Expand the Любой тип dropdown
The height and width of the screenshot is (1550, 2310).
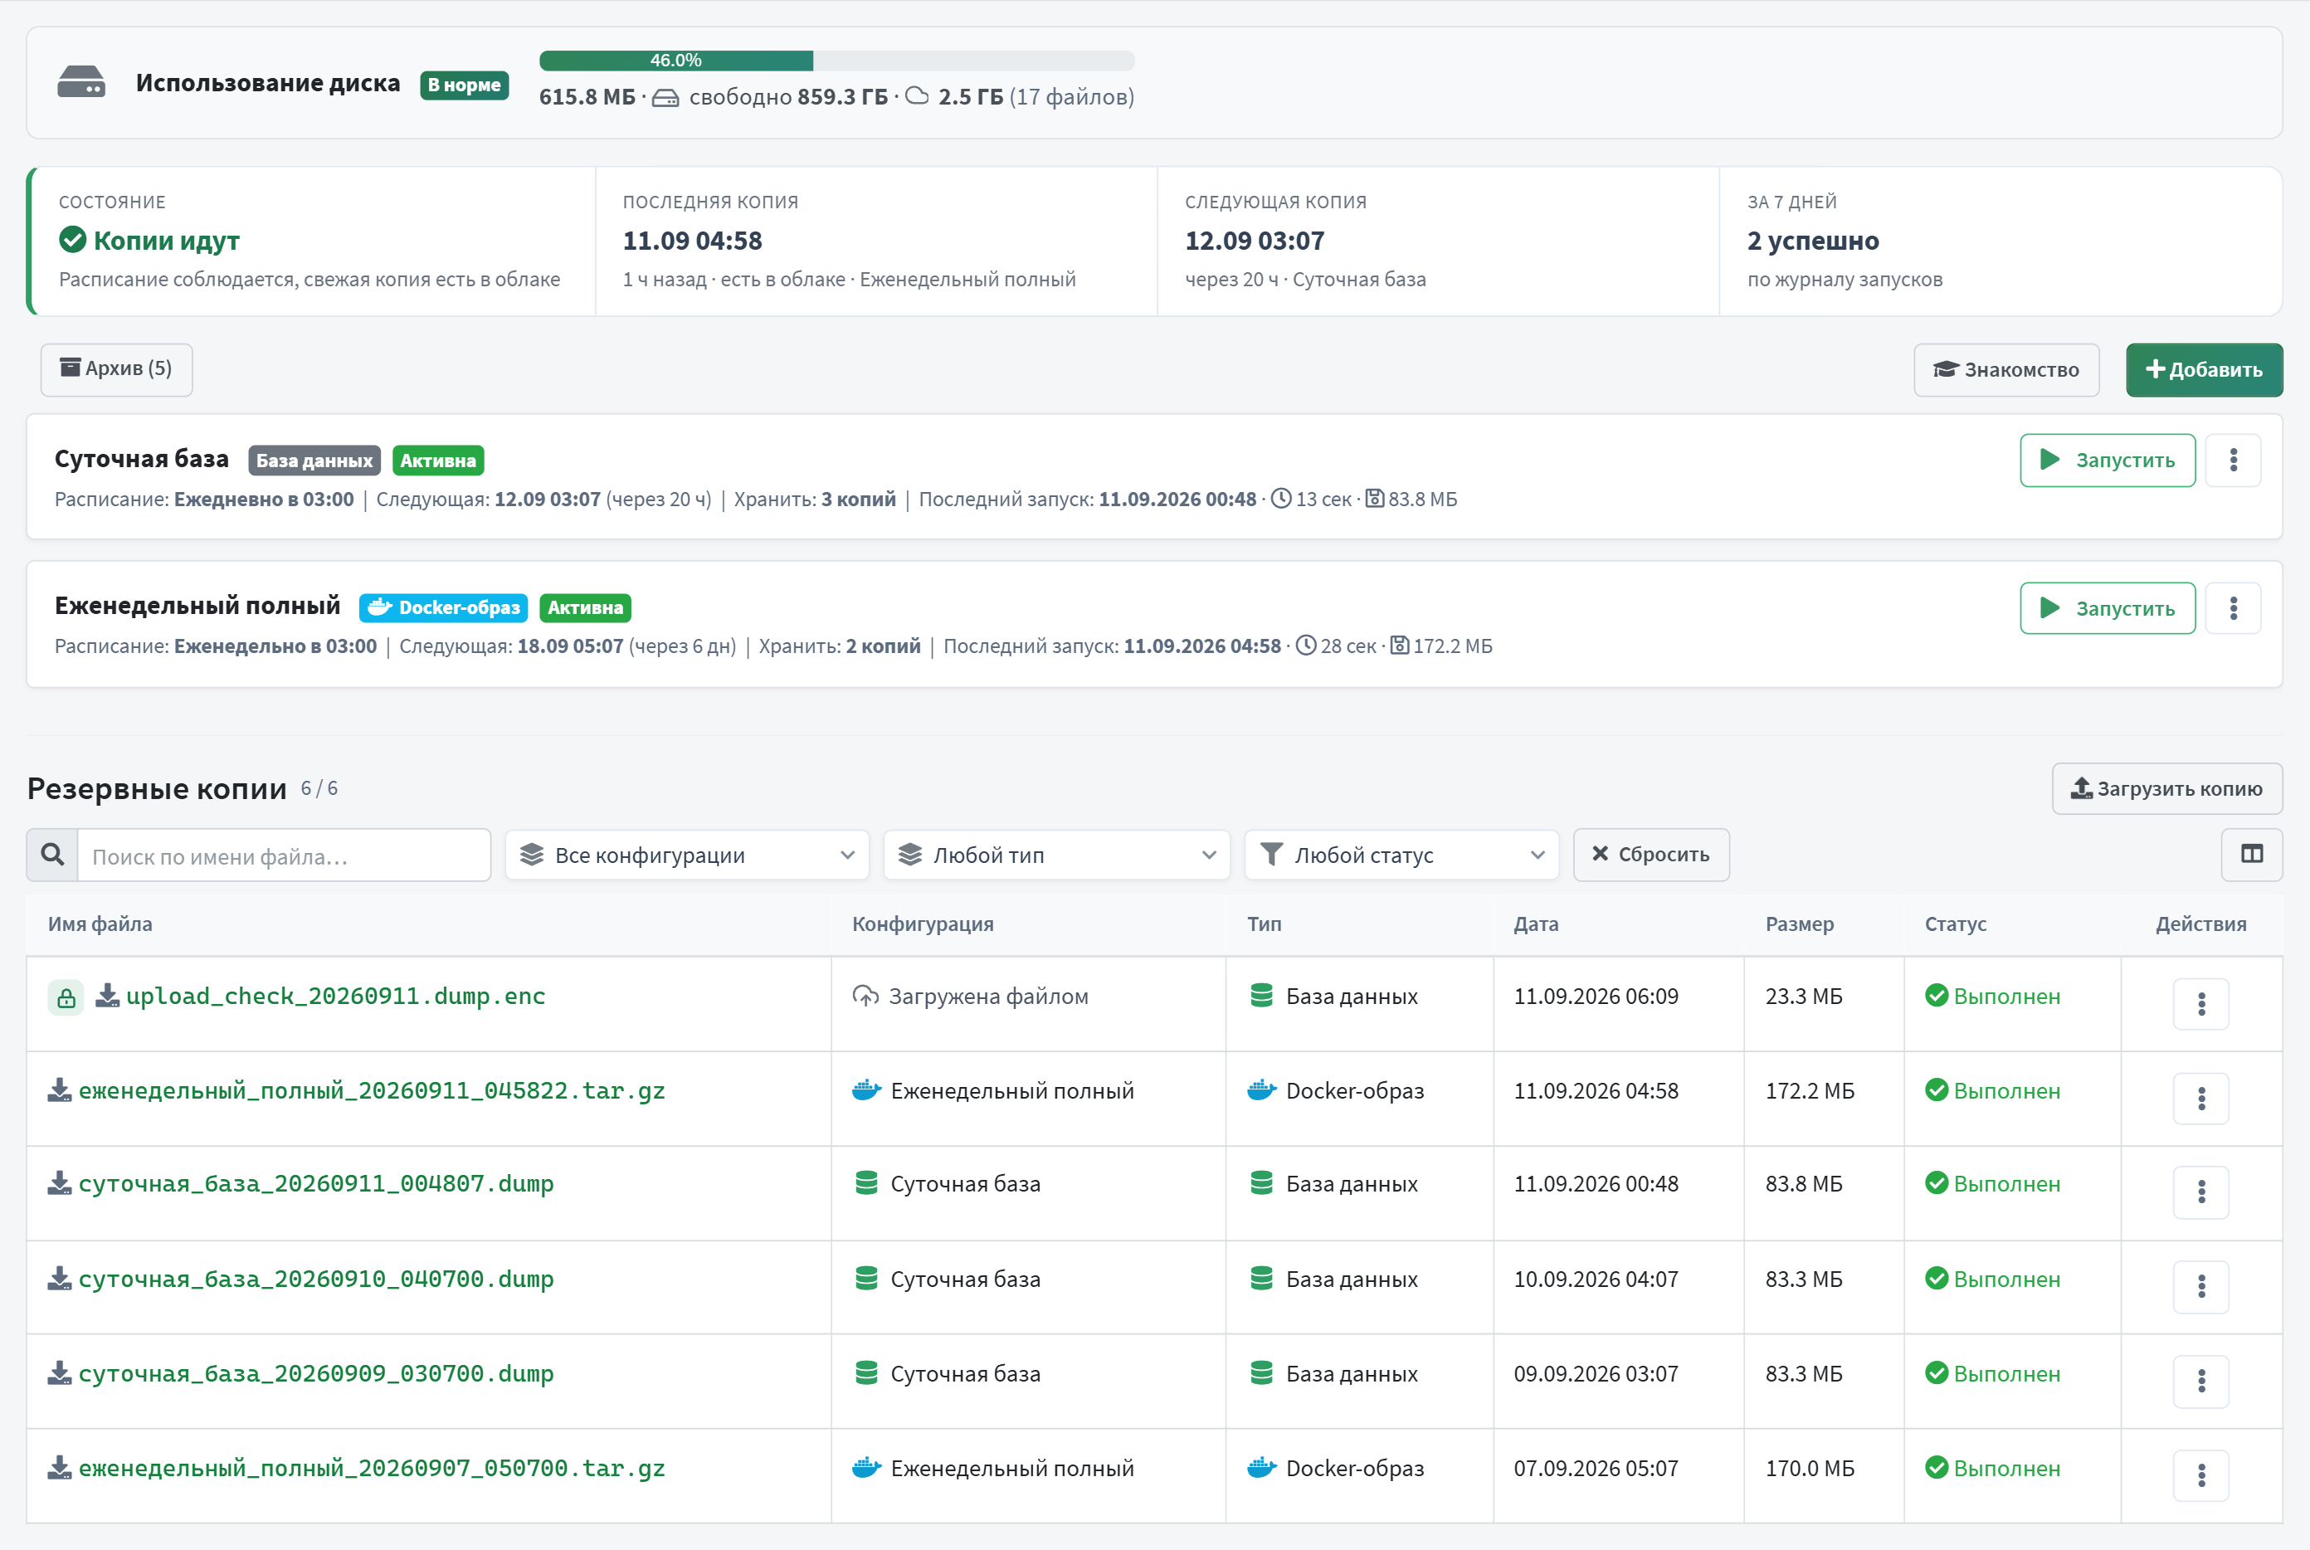pyautogui.click(x=1056, y=854)
